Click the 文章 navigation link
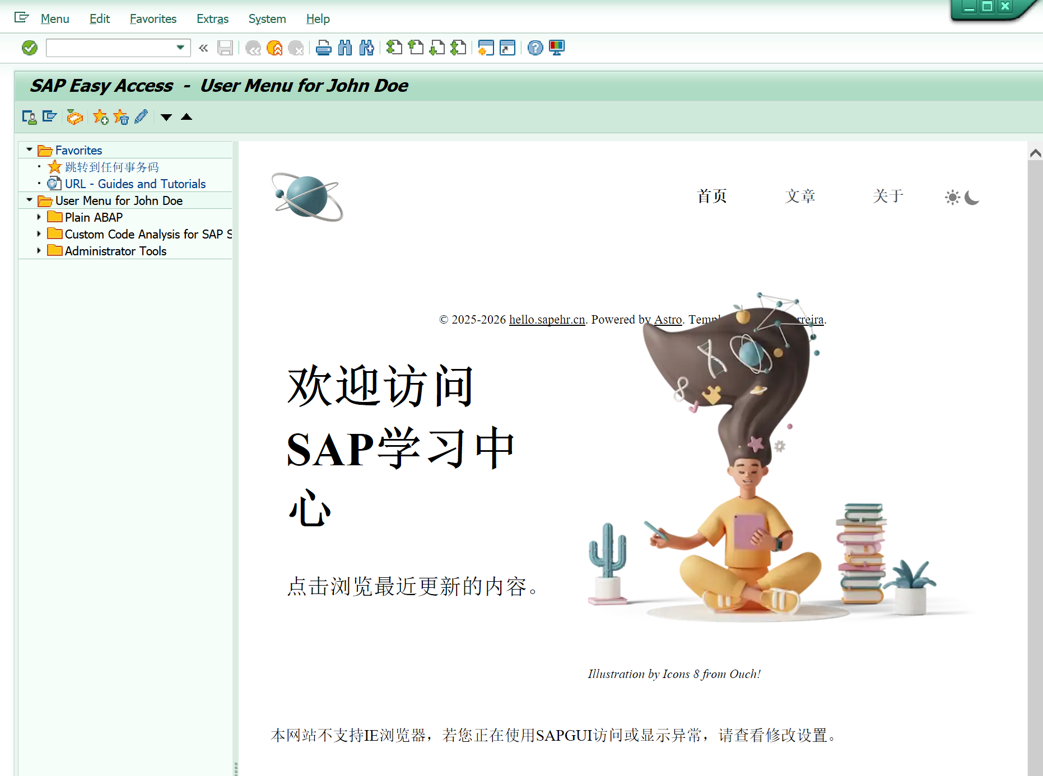The height and width of the screenshot is (776, 1043). pyautogui.click(x=800, y=196)
